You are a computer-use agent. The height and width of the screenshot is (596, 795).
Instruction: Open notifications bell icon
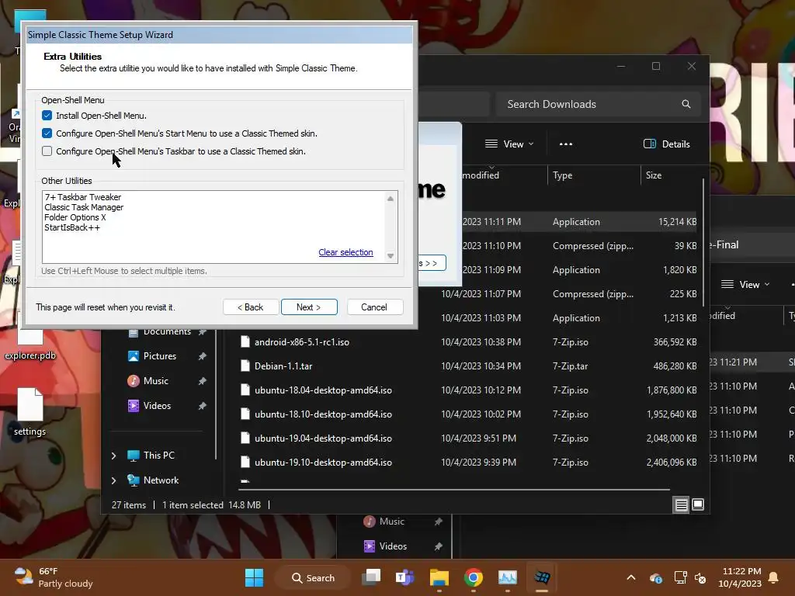coord(774,577)
